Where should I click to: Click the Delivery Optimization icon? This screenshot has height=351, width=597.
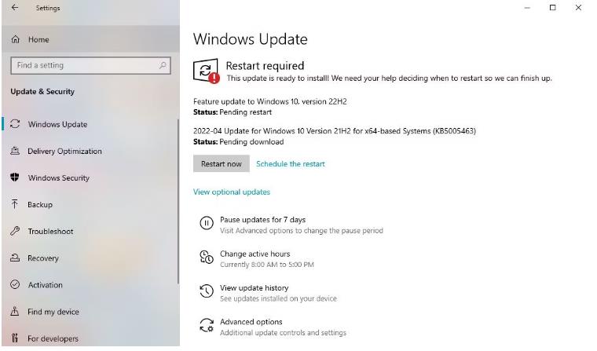click(15, 151)
